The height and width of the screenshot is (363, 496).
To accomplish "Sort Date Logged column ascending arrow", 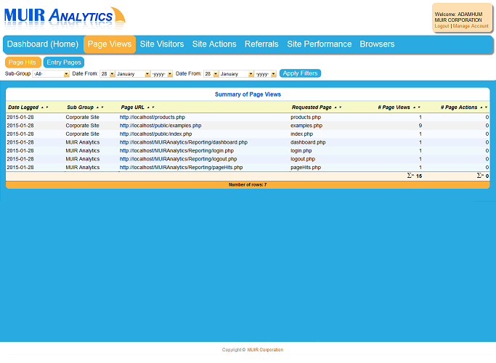I will 41,107.
